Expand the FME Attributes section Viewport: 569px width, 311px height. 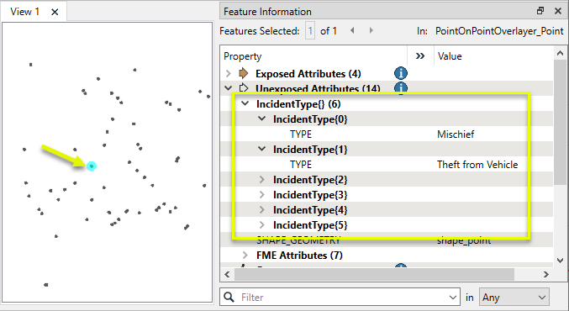pyautogui.click(x=245, y=256)
